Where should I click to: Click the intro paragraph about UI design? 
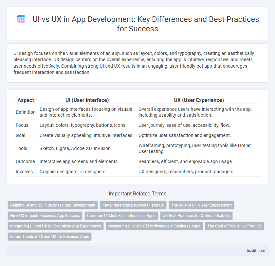pos(134,63)
